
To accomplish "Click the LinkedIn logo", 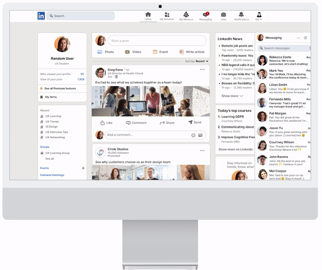I will tap(41, 16).
